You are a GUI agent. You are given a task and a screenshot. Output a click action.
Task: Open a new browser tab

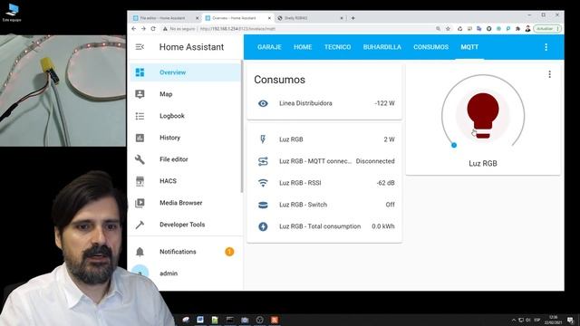(x=353, y=18)
